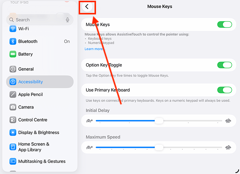Viewport: 240px width, 174px height.
Task: Click the Learn more link
Action: 94,49
